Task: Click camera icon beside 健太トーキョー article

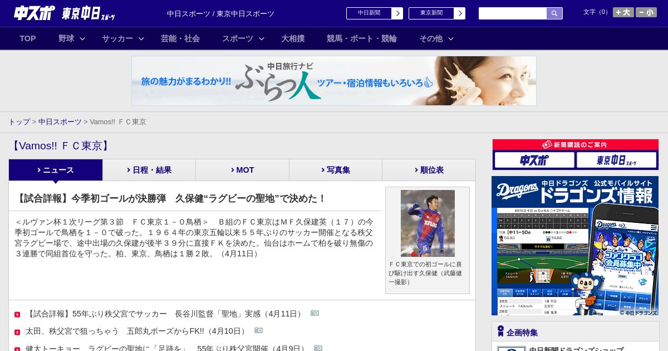Action: 318,348
